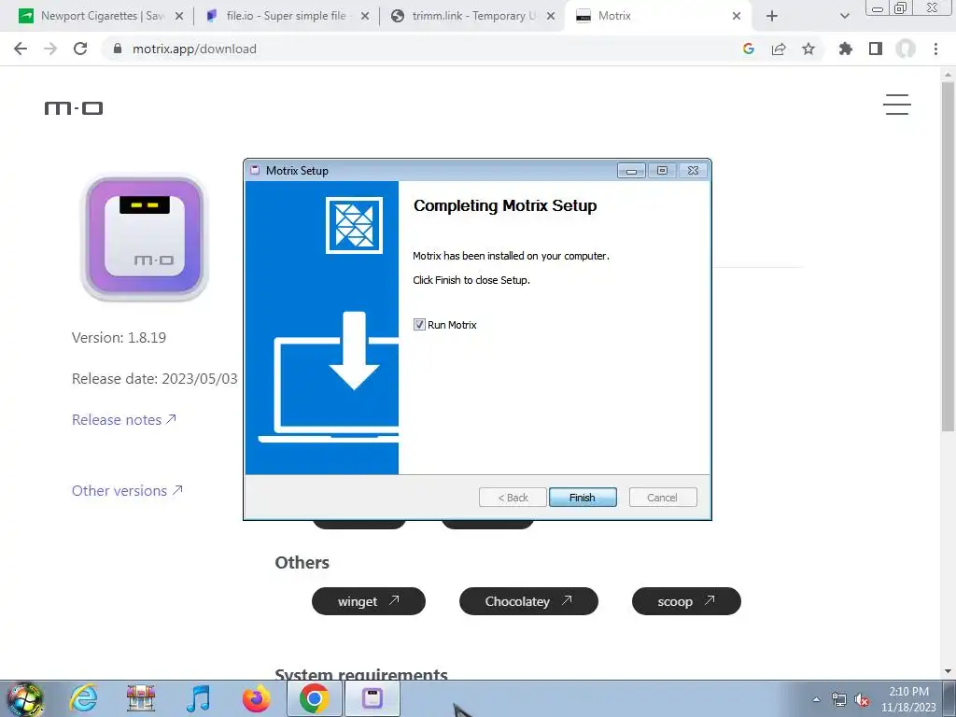Click the "Release date: 2023/05/03" text
Viewport: 956px width, 717px height.
(x=155, y=379)
